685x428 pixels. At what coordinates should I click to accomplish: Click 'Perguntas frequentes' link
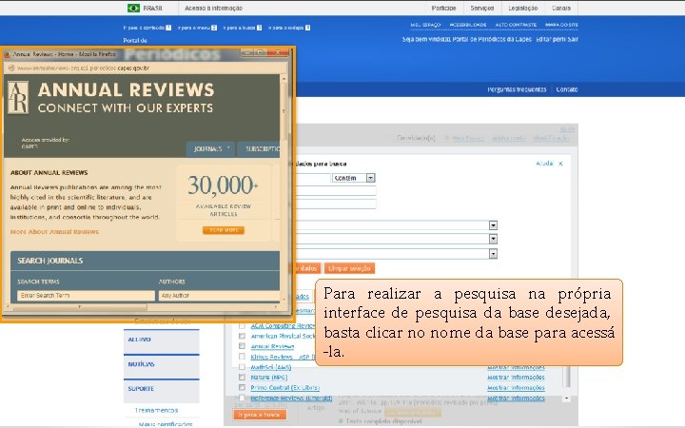click(x=517, y=89)
